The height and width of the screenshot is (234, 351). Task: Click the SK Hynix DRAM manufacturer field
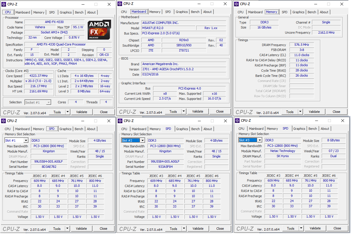(283, 156)
